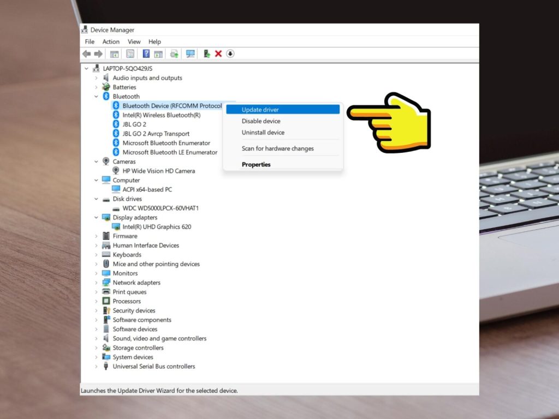Expand the Audio inputs and outputs node

click(97, 78)
